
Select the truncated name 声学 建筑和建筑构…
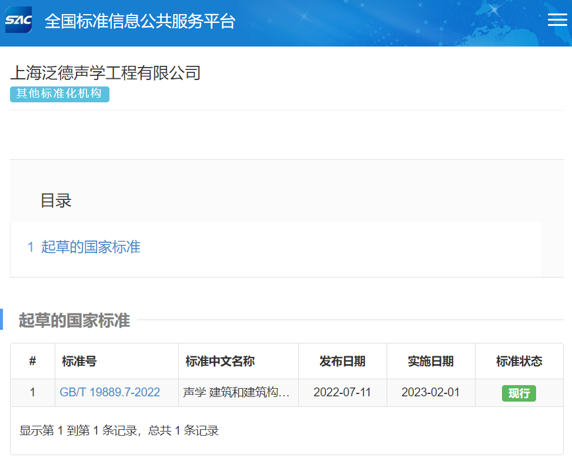click(237, 392)
